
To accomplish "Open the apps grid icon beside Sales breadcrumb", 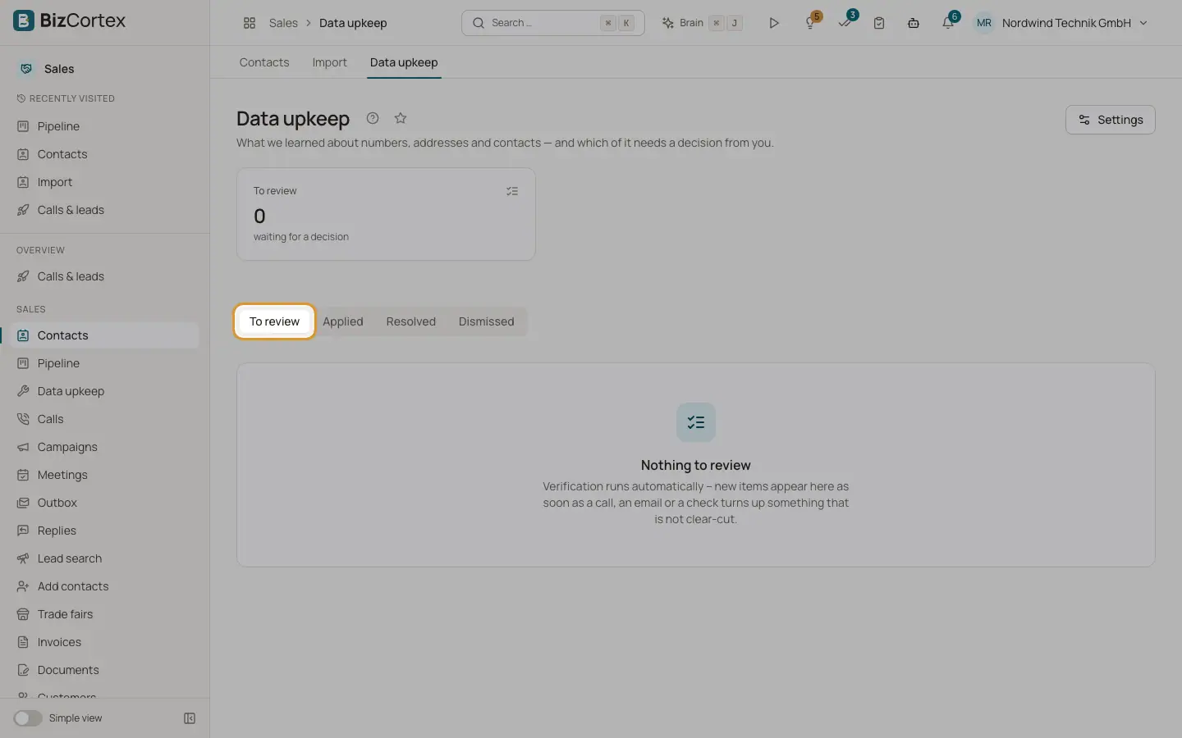I will coord(250,23).
